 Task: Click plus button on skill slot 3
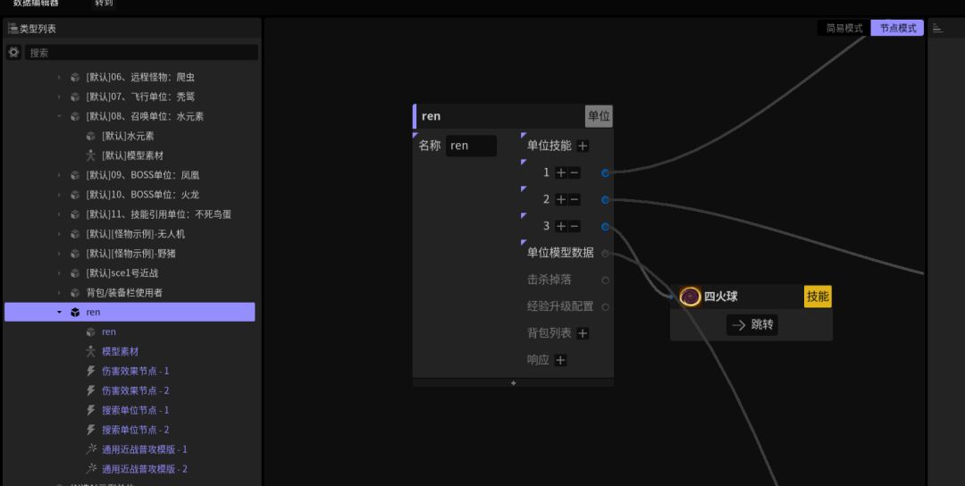[560, 226]
